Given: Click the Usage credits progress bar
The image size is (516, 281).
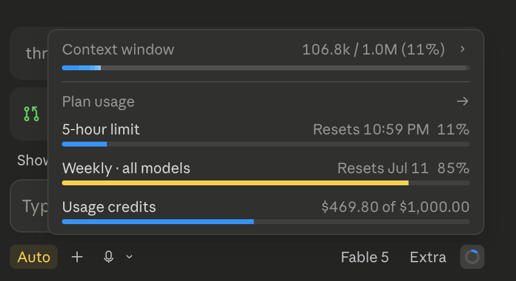Looking at the screenshot, I should (x=266, y=222).
